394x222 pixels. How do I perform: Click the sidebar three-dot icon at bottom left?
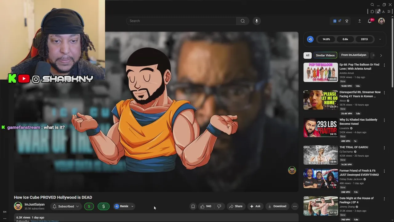[x=5, y=218]
